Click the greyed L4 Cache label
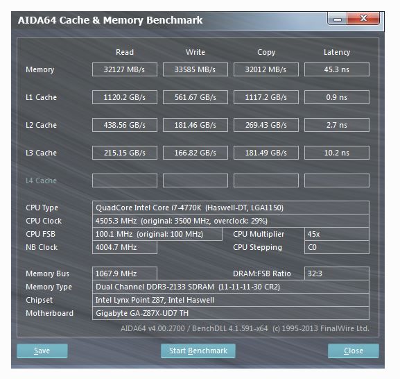This screenshot has height=379, width=400. tap(41, 180)
